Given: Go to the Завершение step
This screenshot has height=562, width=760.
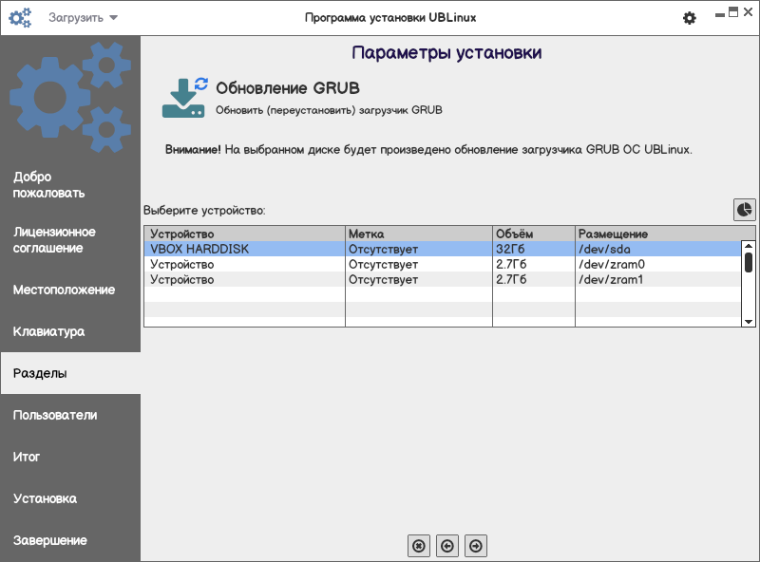Looking at the screenshot, I should pyautogui.click(x=70, y=540).
